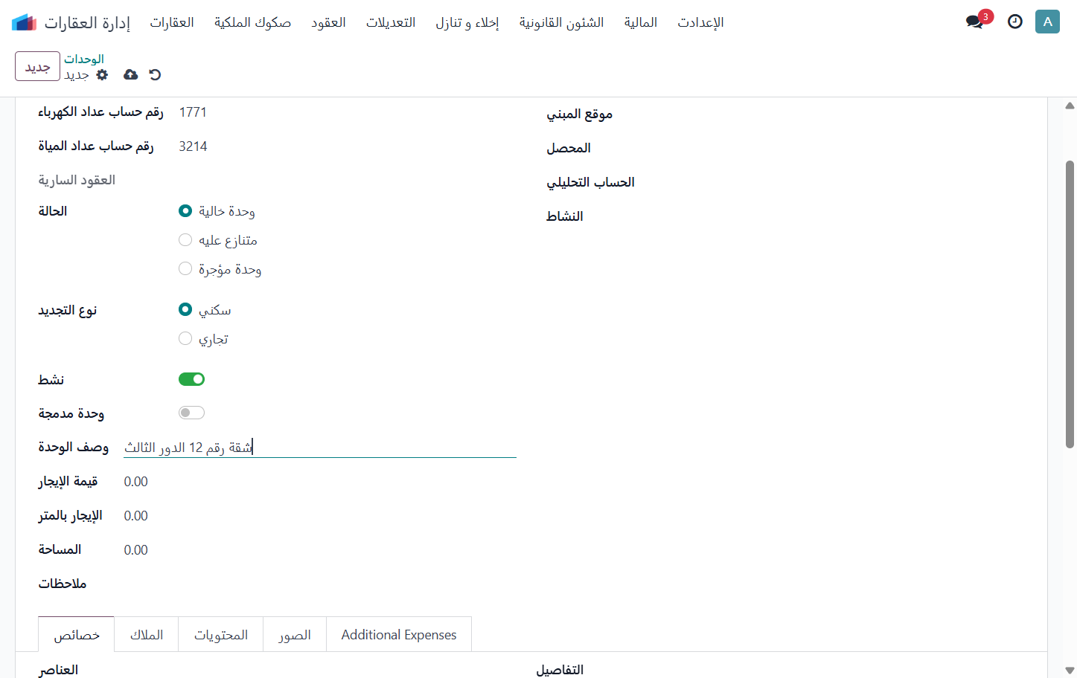Open the activities clock icon
The image size is (1077, 678).
tap(1015, 22)
